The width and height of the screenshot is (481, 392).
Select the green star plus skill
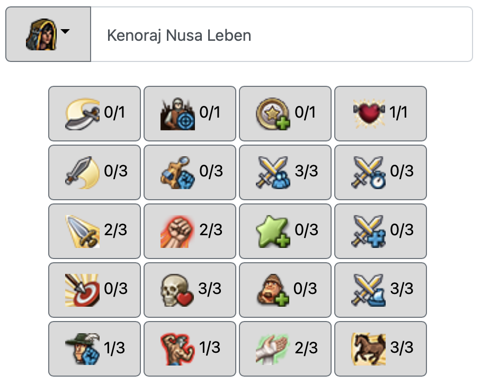click(285, 230)
